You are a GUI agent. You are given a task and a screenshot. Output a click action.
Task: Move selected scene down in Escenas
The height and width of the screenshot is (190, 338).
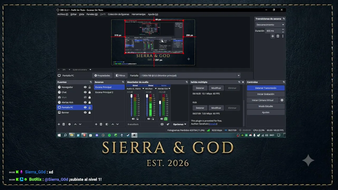(118, 124)
